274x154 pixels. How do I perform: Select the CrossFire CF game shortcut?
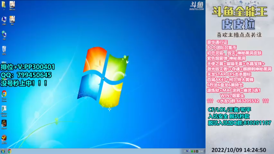4,139
